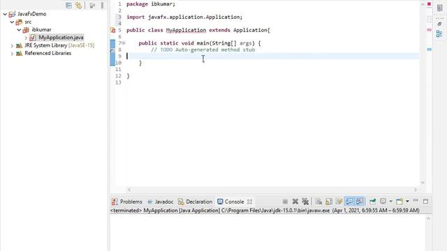Screen dimensions: 447x251
Task: Click Terminate button in Console toolbar
Action: pos(285,201)
